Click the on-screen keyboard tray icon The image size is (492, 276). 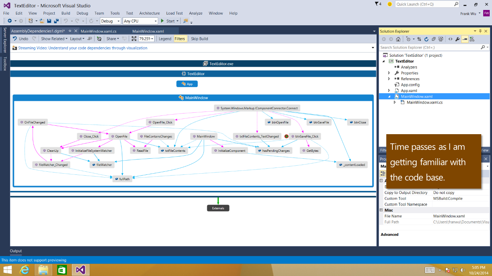(430, 270)
